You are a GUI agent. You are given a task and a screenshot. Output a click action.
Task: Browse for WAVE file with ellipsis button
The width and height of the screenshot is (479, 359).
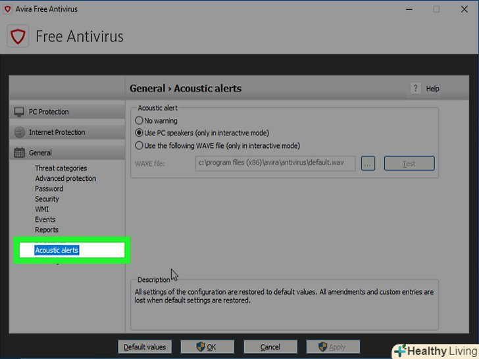point(368,164)
